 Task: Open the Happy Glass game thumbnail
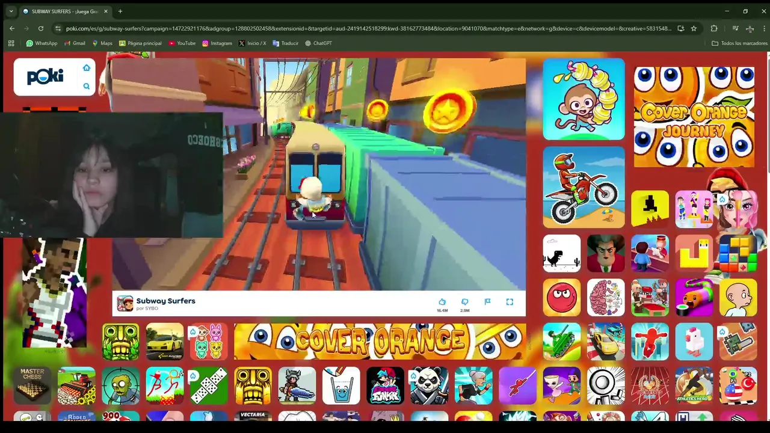click(341, 385)
